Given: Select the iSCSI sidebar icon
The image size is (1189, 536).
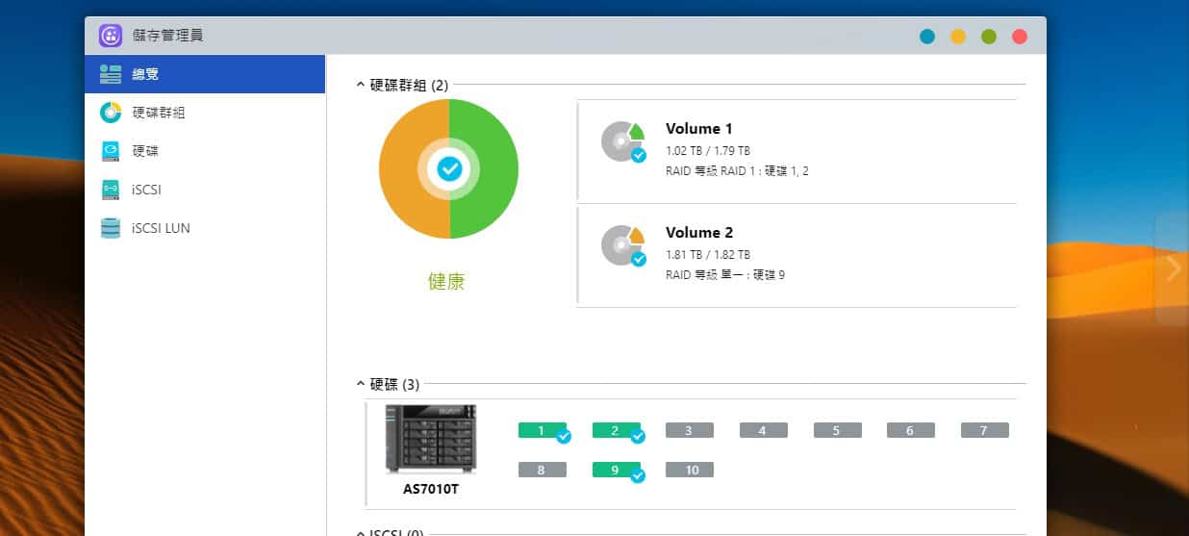Looking at the screenshot, I should (x=111, y=190).
